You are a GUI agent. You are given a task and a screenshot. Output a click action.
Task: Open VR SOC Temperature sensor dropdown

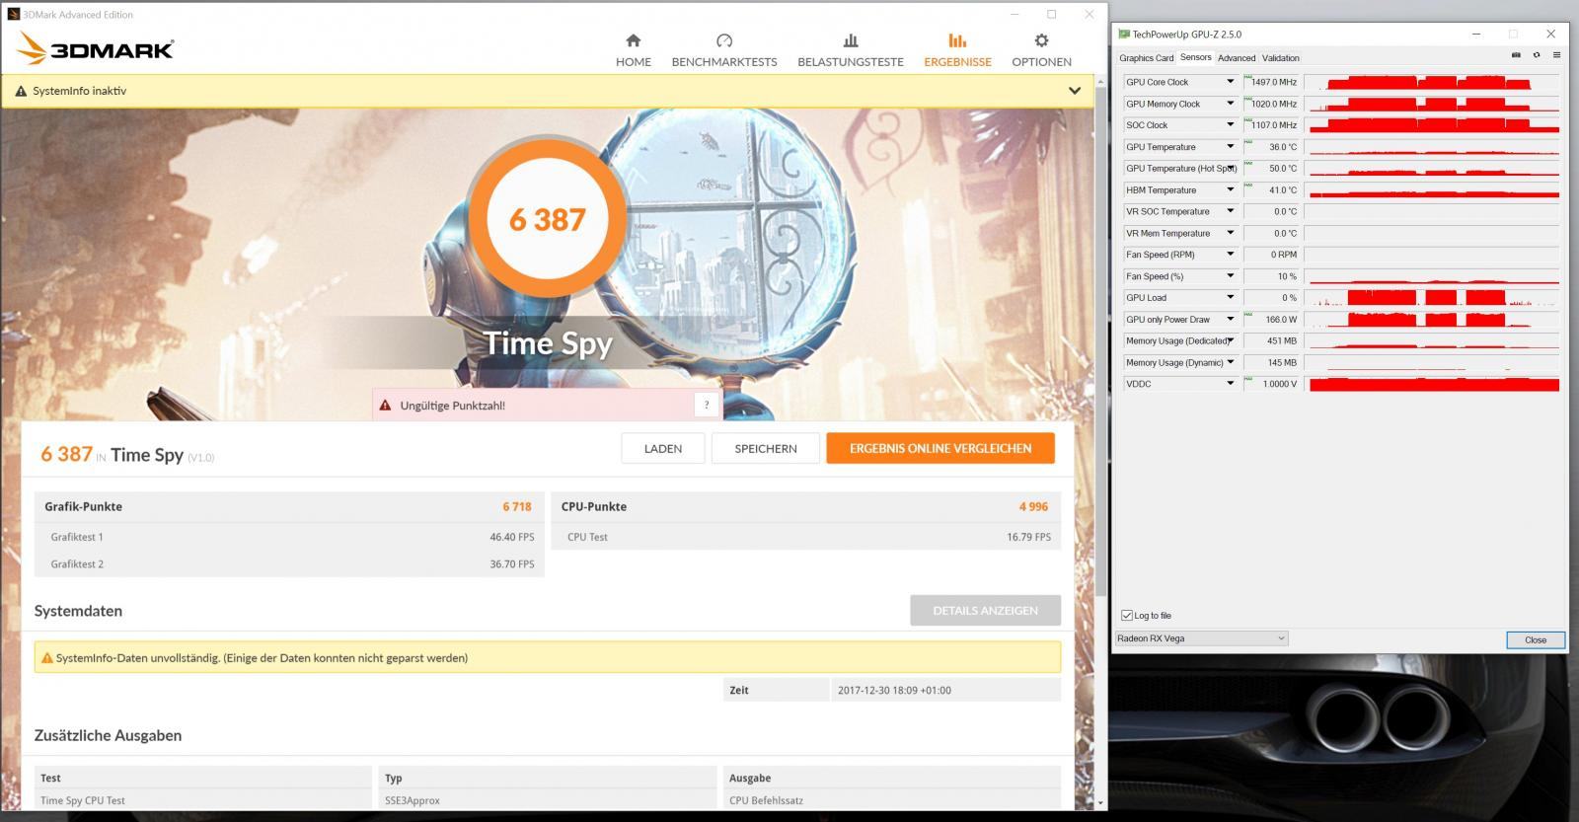(1231, 211)
